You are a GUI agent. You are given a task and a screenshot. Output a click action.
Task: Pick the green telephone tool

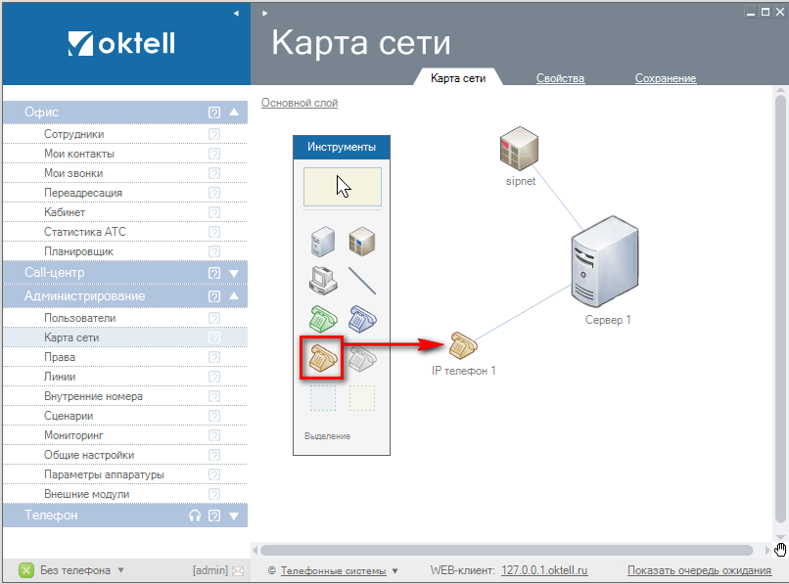pos(322,319)
